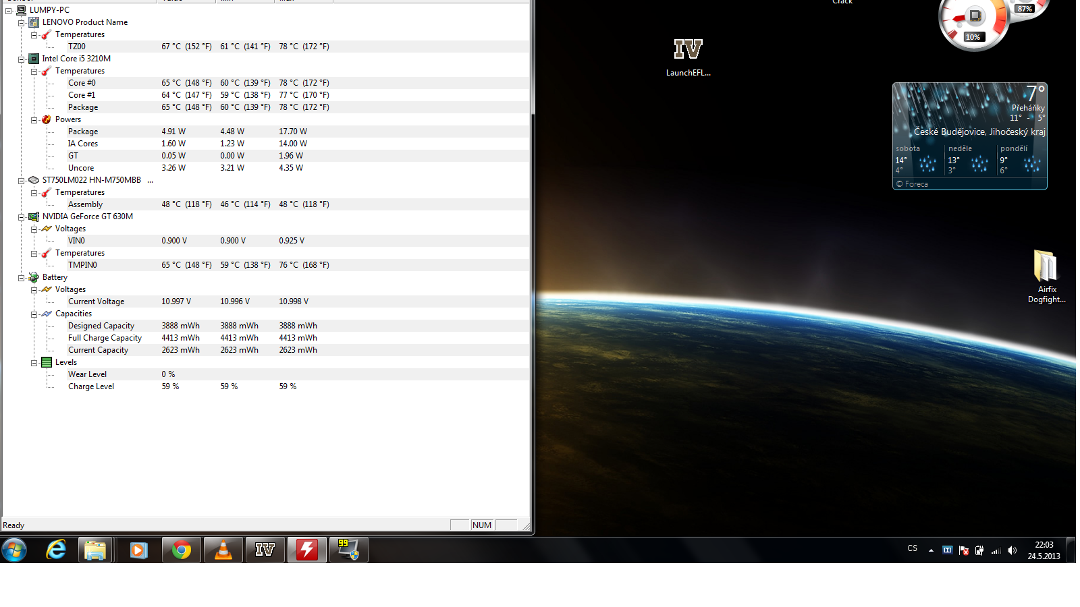Image resolution: width=1080 pixels, height=607 pixels.
Task: Open the LaunchEFL desktop shortcut
Action: click(x=688, y=57)
